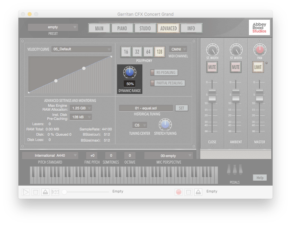Click the Stretch Tuning knob
This screenshot has width=291, height=225.
pyautogui.click(x=165, y=124)
